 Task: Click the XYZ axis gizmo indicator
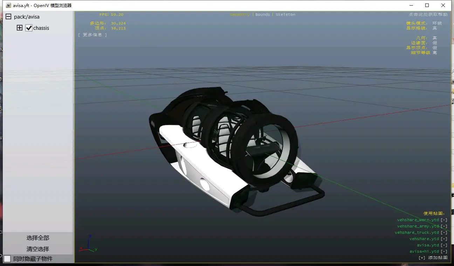click(x=89, y=244)
